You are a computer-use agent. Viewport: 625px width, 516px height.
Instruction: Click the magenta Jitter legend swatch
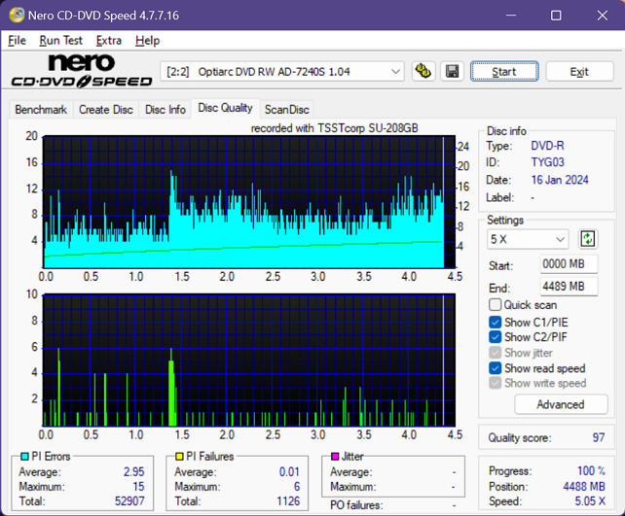(335, 456)
